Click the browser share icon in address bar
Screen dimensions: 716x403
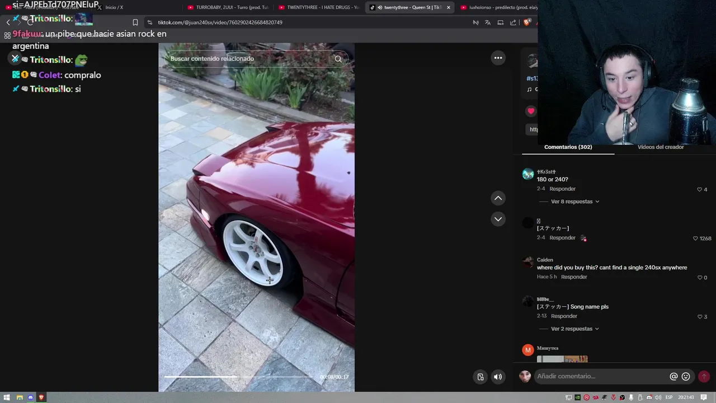(513, 22)
